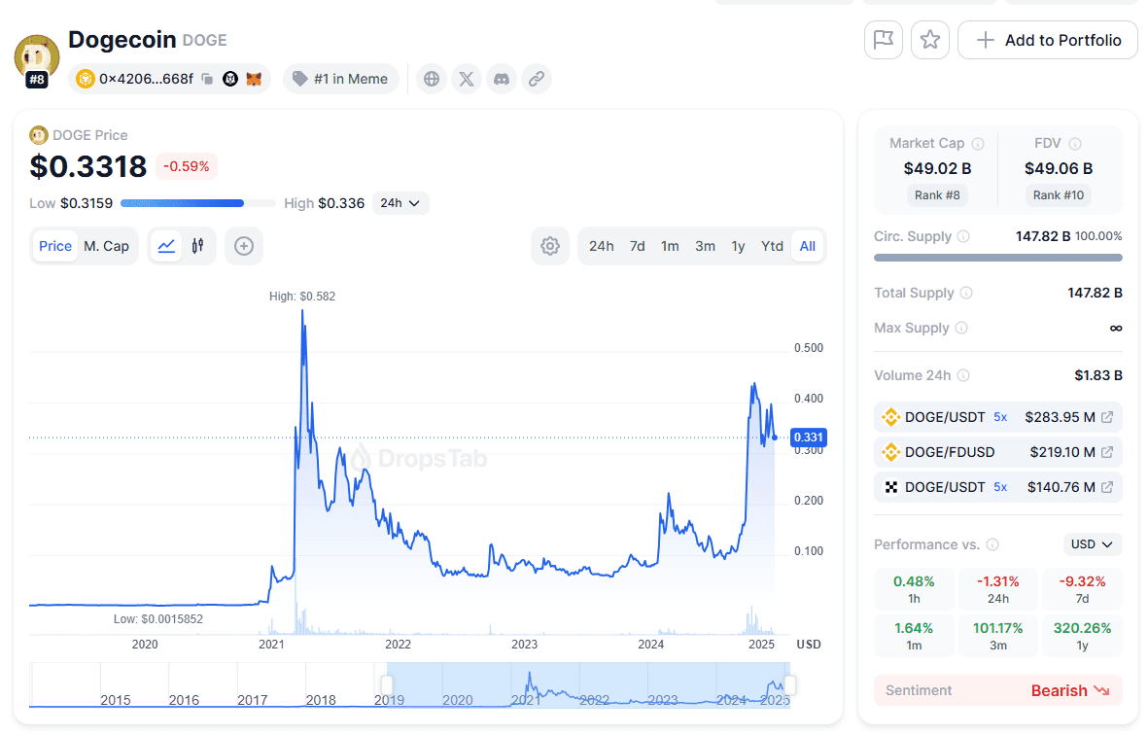
Task: Open the 24h low/high range dropdown
Action: [x=400, y=203]
